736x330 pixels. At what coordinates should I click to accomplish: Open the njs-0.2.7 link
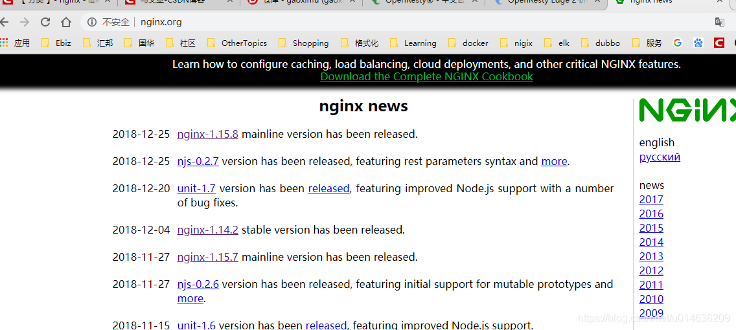click(198, 161)
